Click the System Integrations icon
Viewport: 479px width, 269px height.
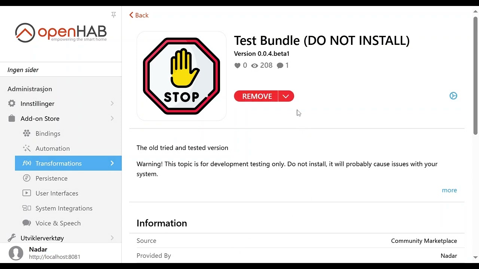click(x=27, y=208)
